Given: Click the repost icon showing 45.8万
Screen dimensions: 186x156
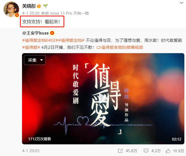Looking at the screenshot, I should (x=120, y=151).
